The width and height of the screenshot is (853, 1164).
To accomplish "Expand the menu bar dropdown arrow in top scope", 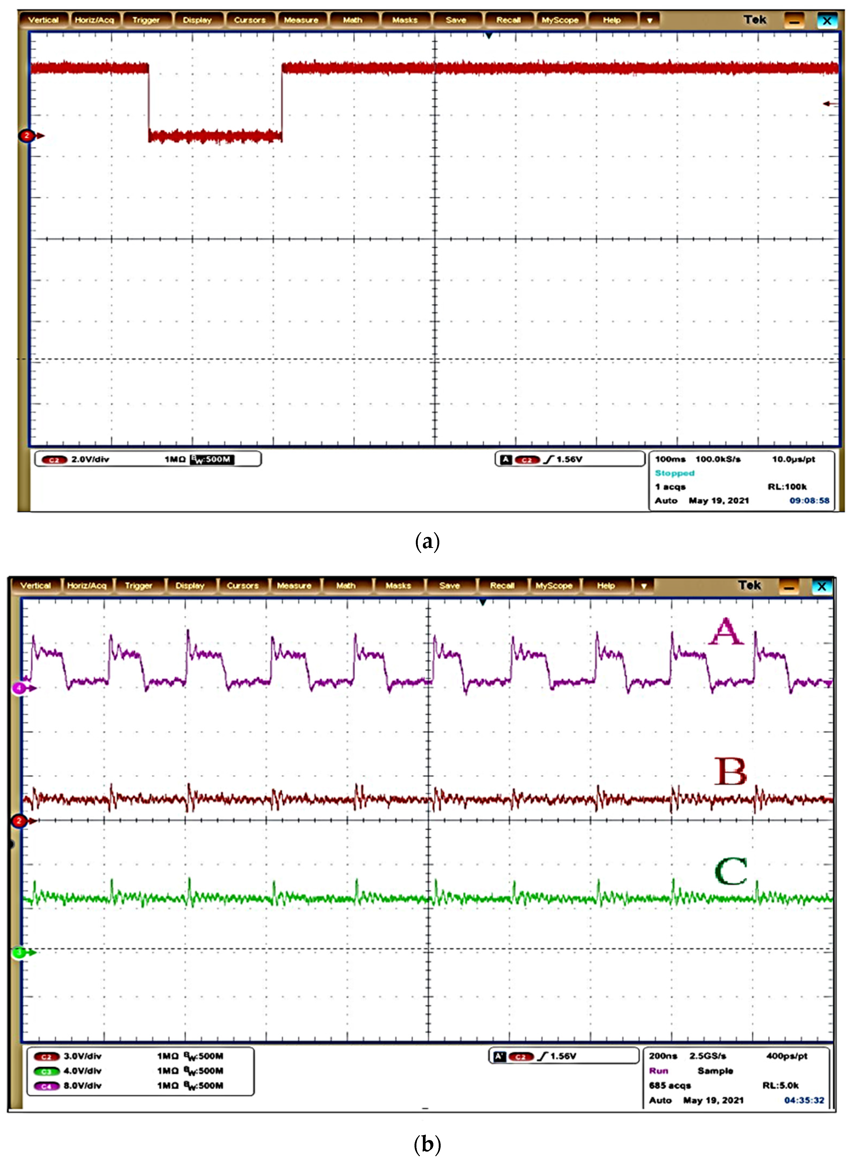I will tap(650, 21).
